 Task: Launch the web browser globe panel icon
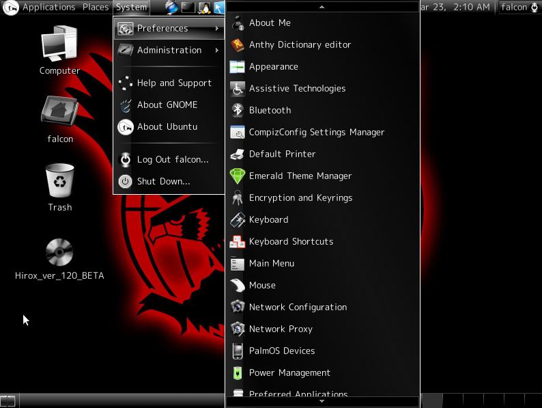tap(171, 8)
